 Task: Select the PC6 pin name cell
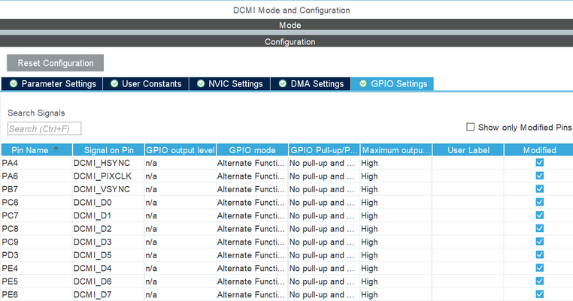tap(36, 203)
